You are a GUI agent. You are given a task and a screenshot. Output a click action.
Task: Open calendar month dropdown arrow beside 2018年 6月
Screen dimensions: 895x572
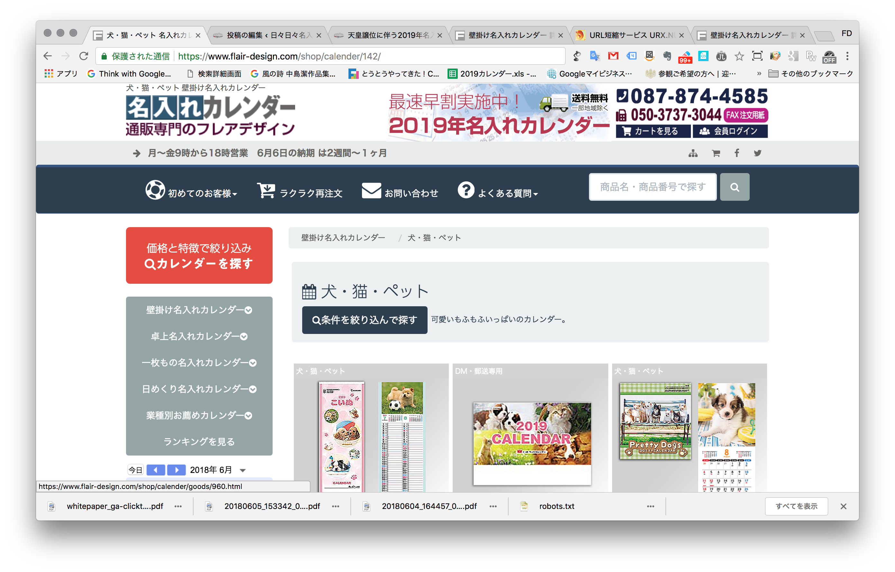pos(243,470)
